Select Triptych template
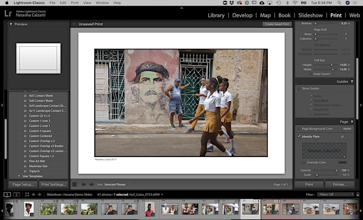This screenshot has height=220, width=363. tap(34, 172)
